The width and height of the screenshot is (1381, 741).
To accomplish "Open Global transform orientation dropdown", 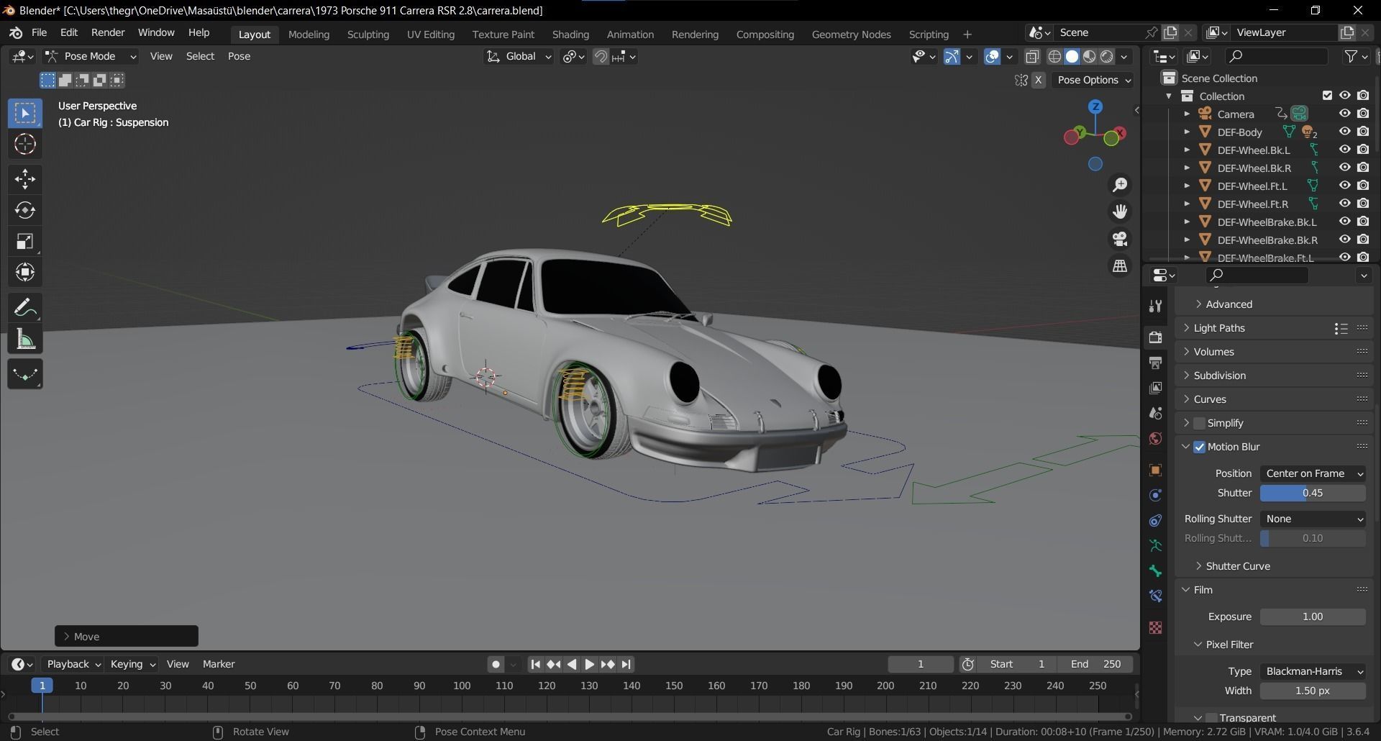I will coord(518,56).
